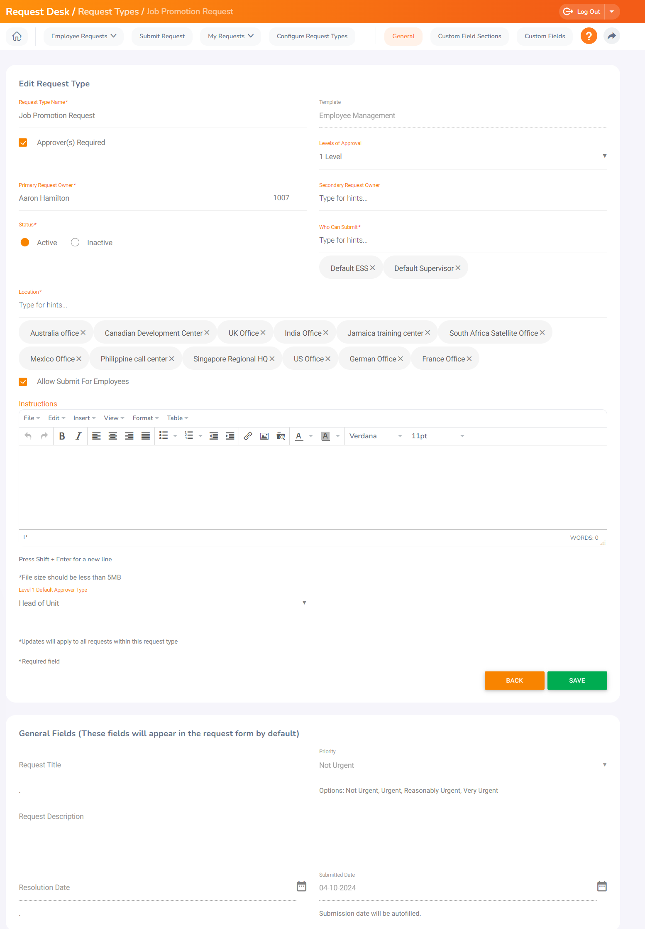This screenshot has height=929, width=645.
Task: Align text right in editor
Action: 129,436
